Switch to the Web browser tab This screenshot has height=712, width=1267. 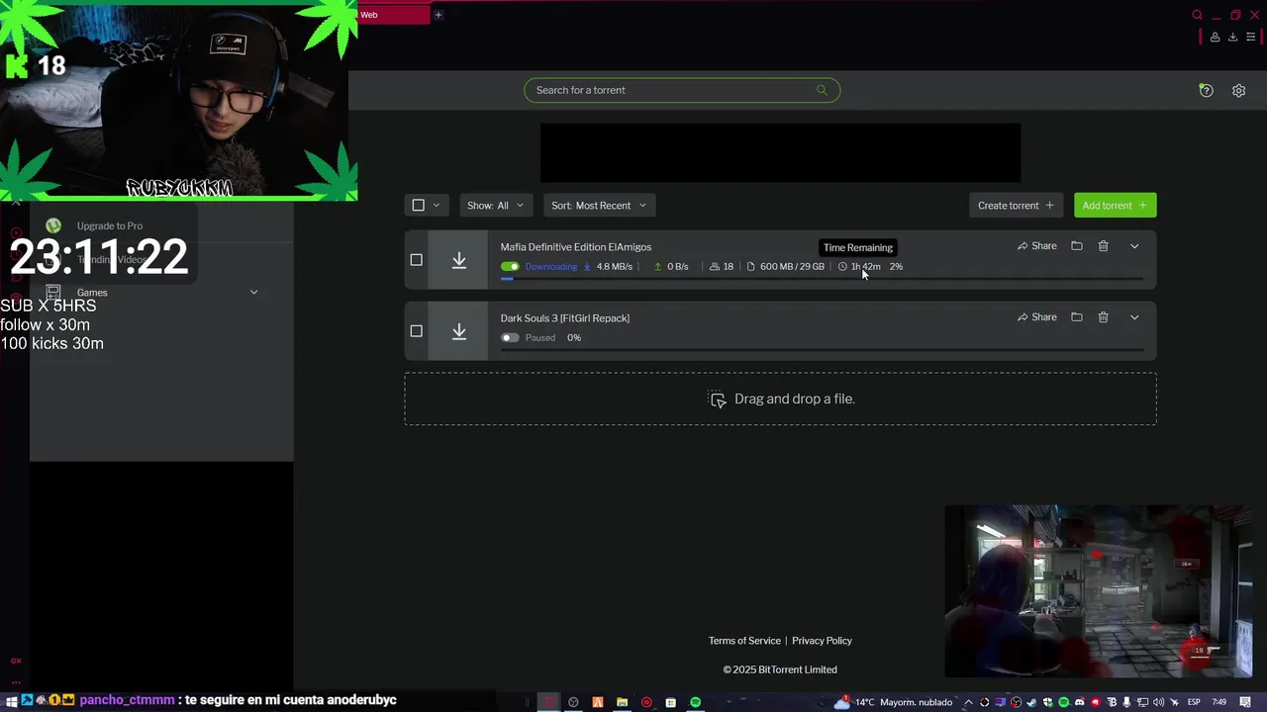pyautogui.click(x=394, y=15)
